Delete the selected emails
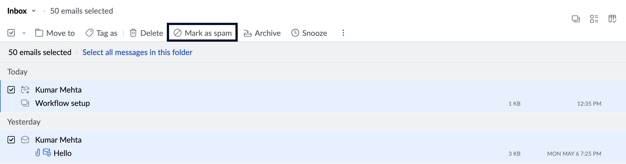 click(146, 33)
